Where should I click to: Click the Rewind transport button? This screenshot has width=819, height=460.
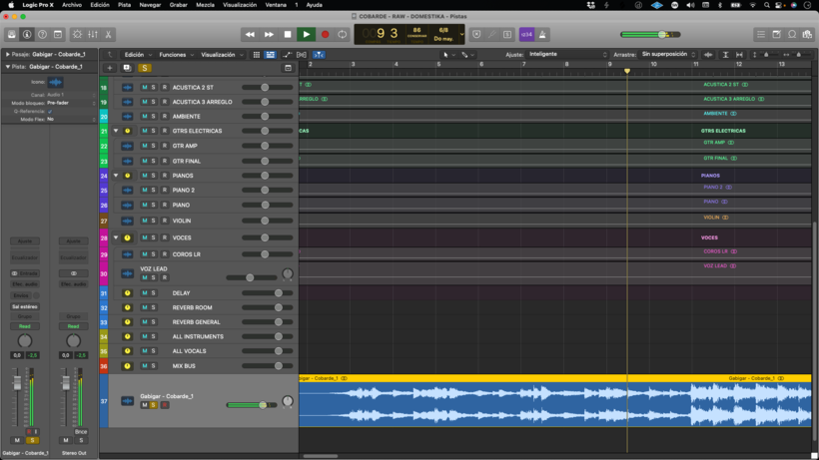(x=250, y=34)
